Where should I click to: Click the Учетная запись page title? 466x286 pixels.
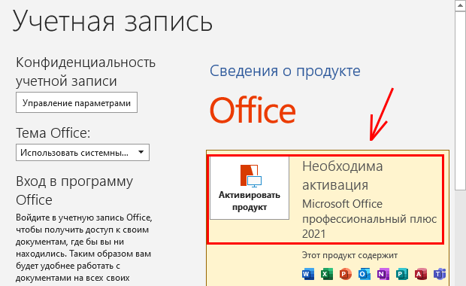pyautogui.click(x=113, y=21)
